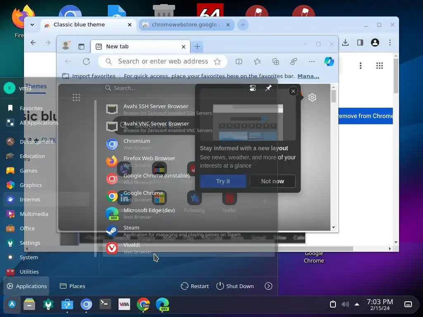Open Edge tab actions menu icon
This screenshot has height=317, width=423.
(x=81, y=47)
